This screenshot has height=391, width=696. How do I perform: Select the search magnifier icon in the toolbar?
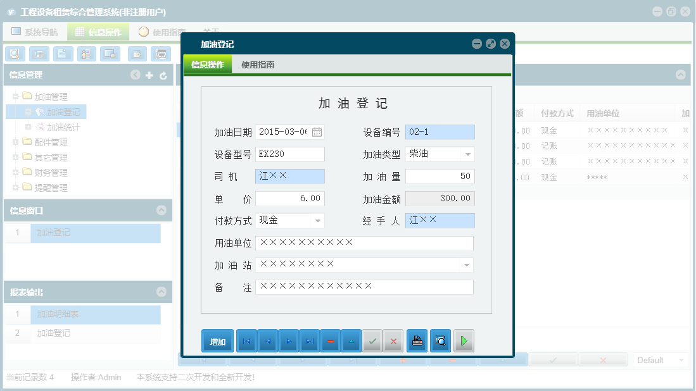[x=15, y=54]
